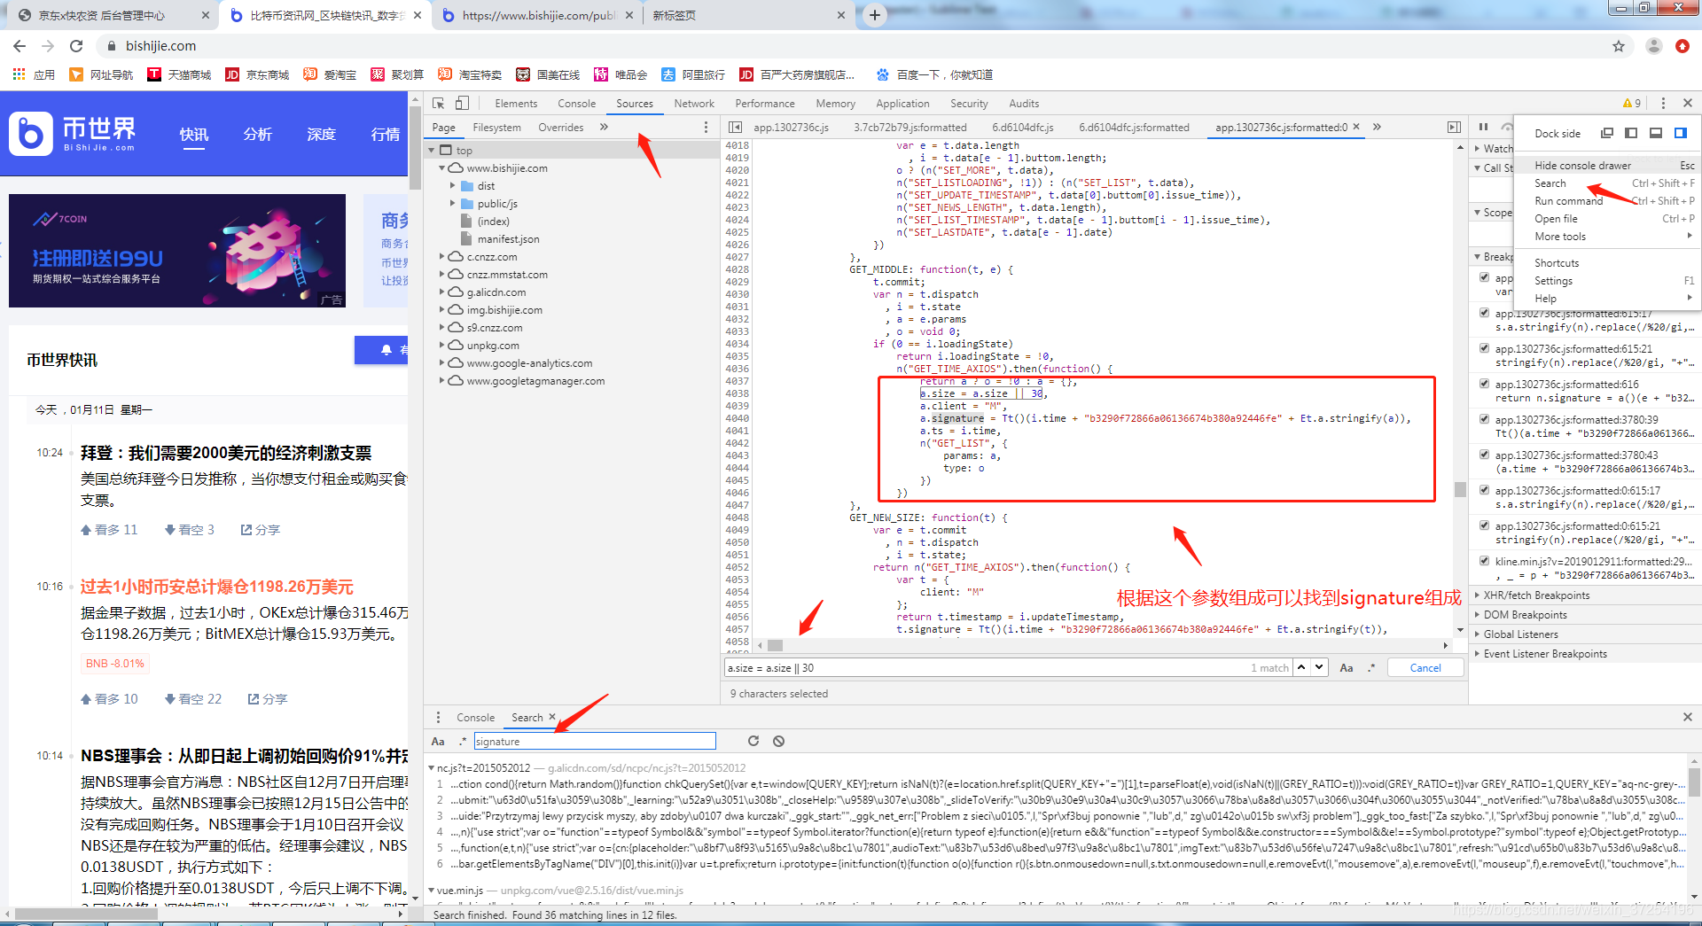Switch to the Elements panel tab
Screen dimensions: 1702x926
(x=516, y=104)
